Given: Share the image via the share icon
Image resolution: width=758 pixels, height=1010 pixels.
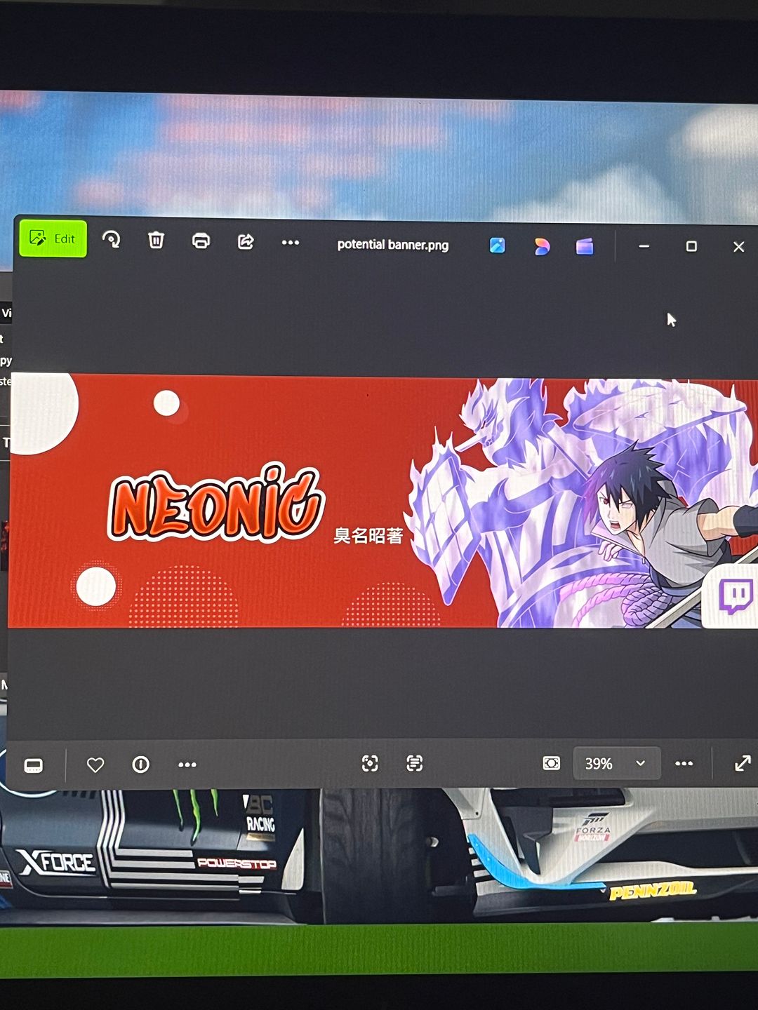Looking at the screenshot, I should (246, 242).
